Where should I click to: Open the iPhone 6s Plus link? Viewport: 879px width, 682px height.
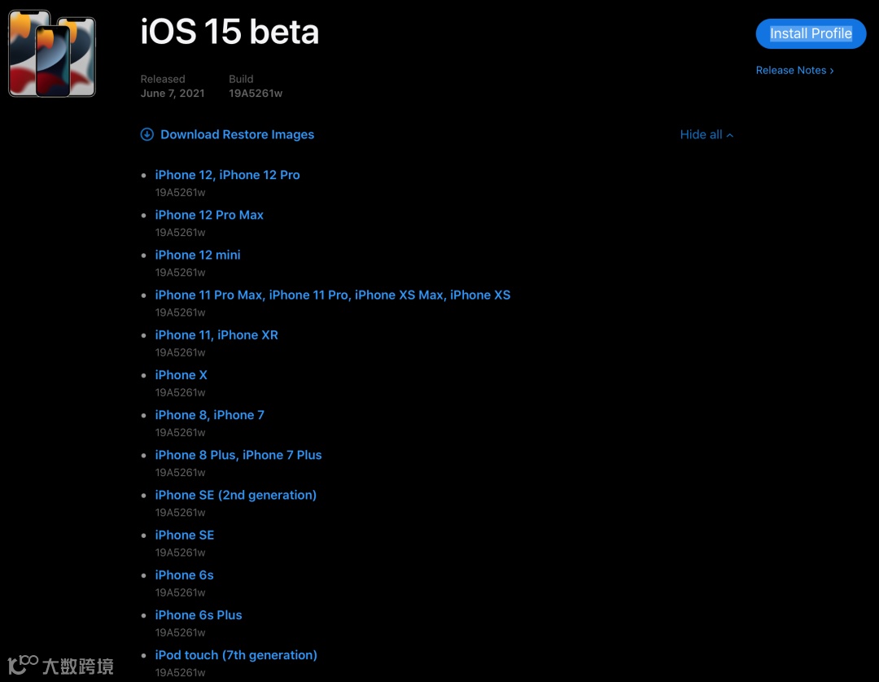click(199, 614)
